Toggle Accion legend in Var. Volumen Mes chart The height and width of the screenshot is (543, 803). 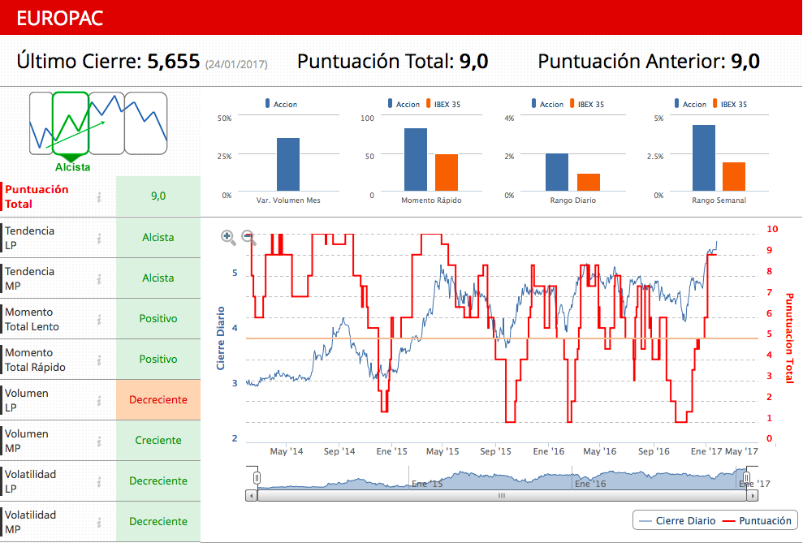(281, 104)
